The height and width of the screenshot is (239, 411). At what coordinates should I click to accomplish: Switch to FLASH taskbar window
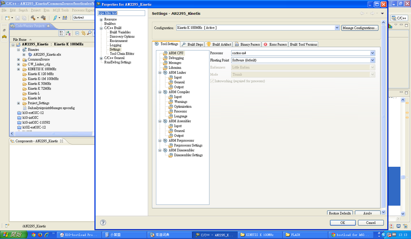click(305, 235)
